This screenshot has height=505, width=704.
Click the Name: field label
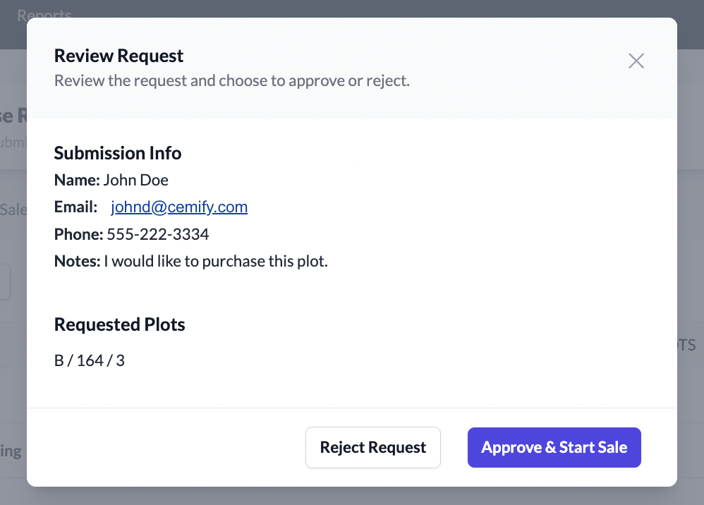tap(77, 181)
